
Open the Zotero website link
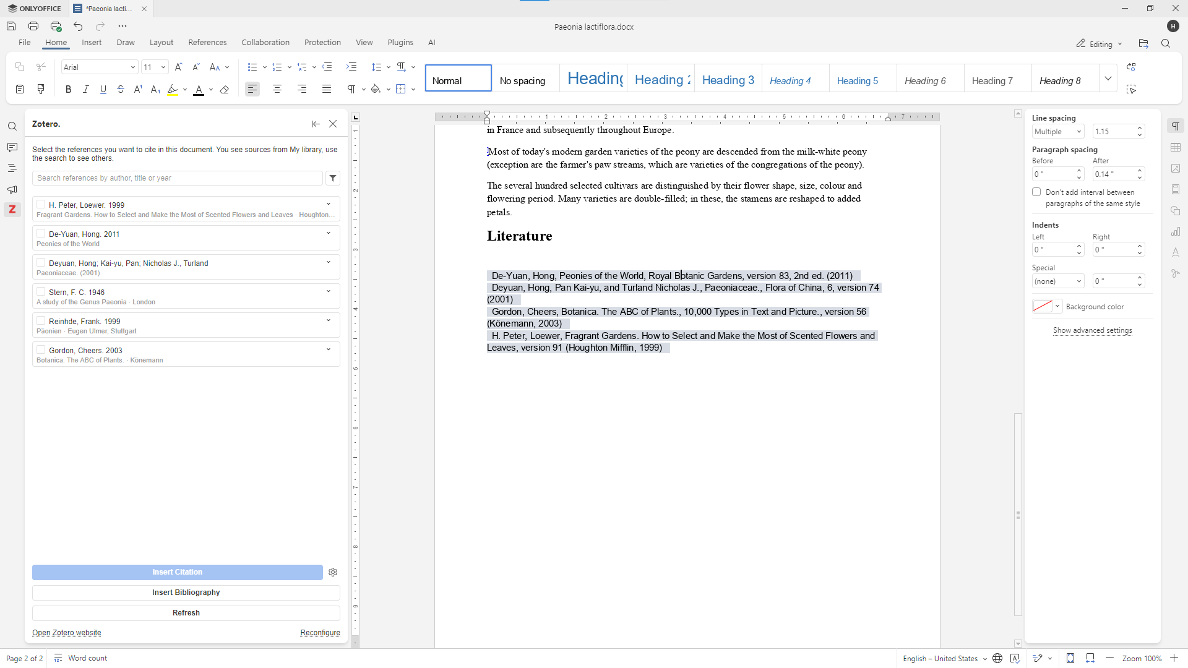pos(67,633)
